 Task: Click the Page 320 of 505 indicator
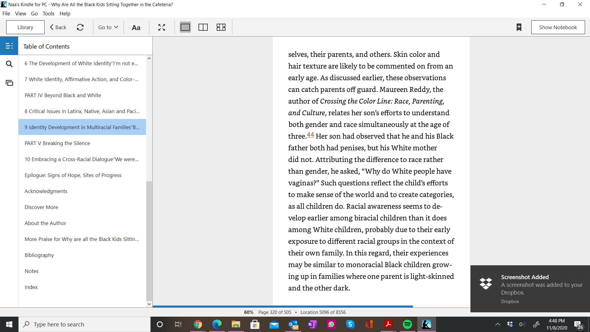pos(275,312)
